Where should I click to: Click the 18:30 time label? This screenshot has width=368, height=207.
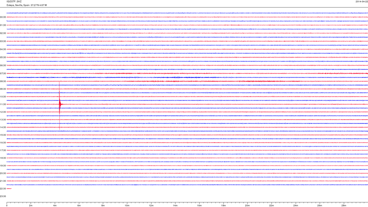pyautogui.click(x=3, y=158)
